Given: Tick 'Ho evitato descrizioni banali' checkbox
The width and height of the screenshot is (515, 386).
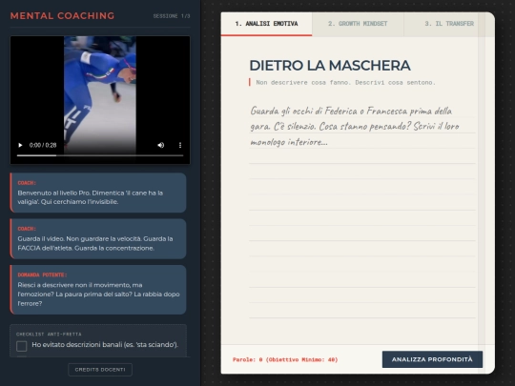Looking at the screenshot, I should [x=22, y=346].
